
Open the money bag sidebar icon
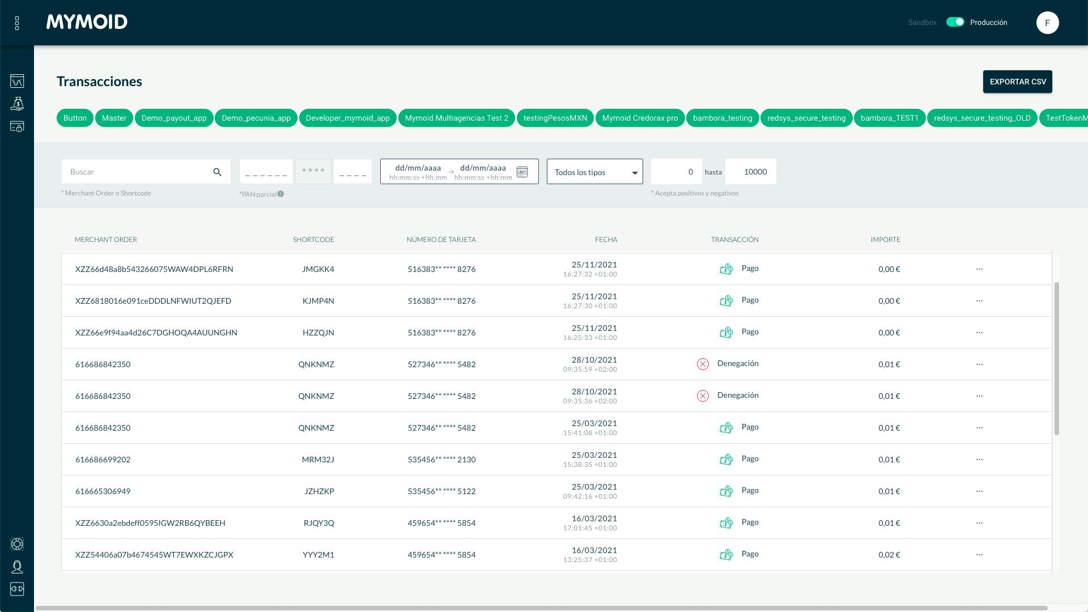17,104
